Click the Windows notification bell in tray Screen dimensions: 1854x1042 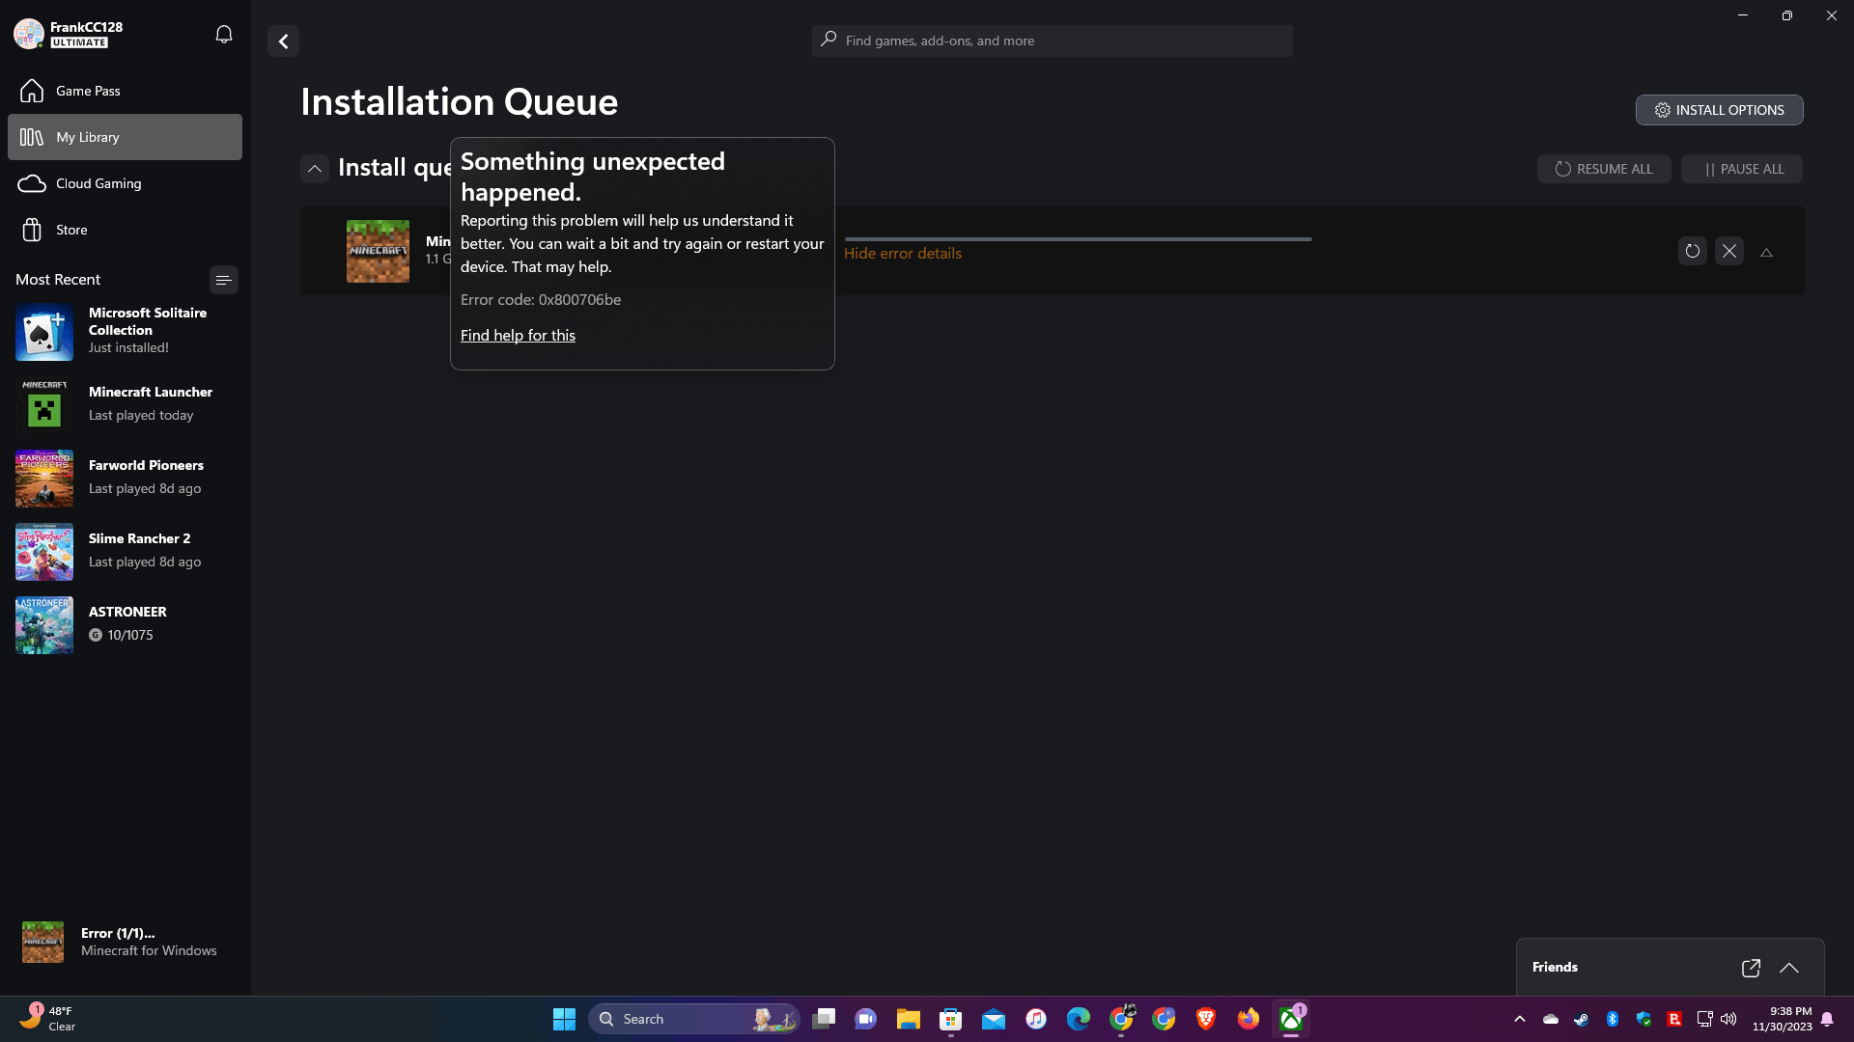tap(1827, 1019)
